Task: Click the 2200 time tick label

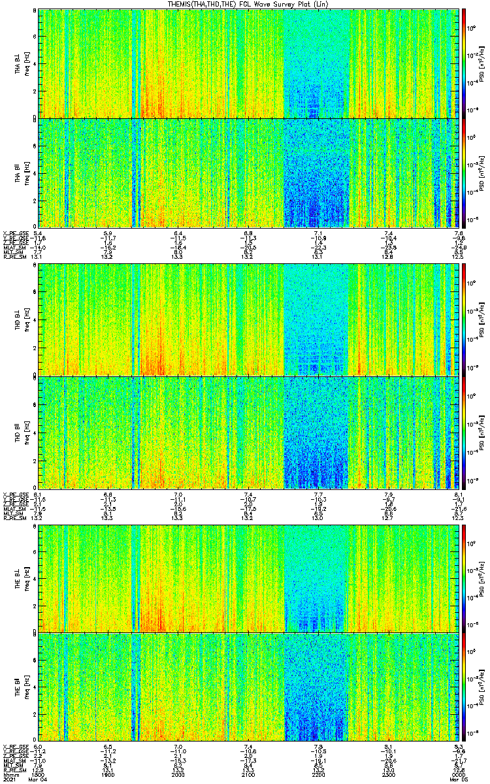Action: coord(318,776)
